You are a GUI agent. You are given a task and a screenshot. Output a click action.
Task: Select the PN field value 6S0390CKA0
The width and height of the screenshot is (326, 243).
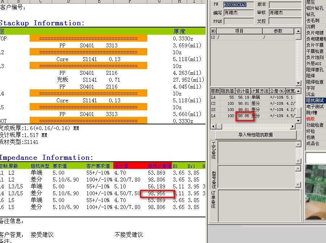pyautogui.click(x=235, y=5)
